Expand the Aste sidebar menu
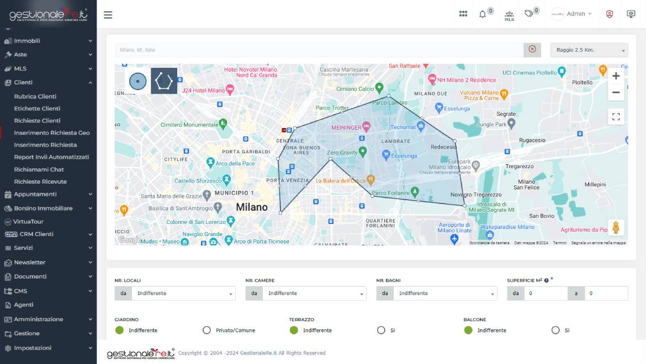 pos(48,54)
